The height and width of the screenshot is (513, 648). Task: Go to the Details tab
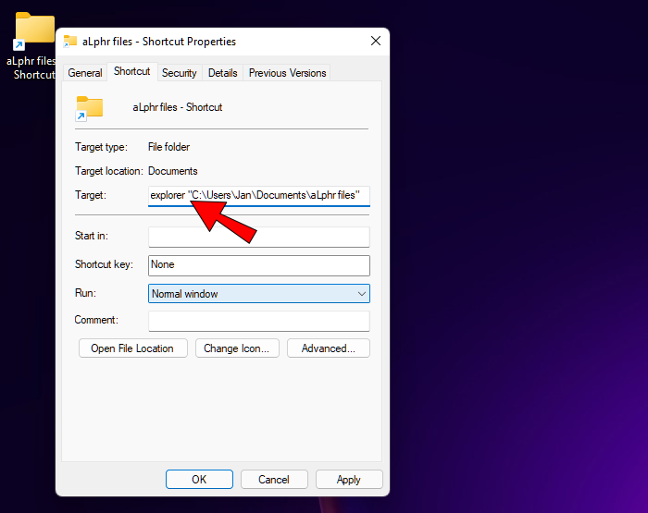(223, 73)
